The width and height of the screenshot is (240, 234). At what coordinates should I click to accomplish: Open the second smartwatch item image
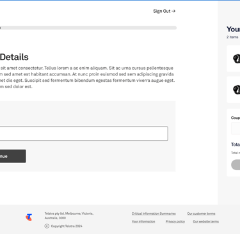(236, 90)
